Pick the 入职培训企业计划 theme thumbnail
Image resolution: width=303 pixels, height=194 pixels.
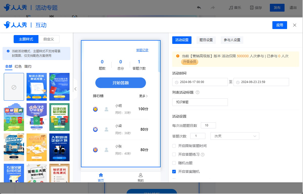click(59, 147)
